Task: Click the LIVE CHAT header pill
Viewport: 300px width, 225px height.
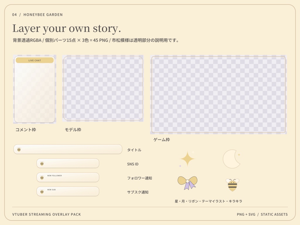Action: pyautogui.click(x=35, y=60)
